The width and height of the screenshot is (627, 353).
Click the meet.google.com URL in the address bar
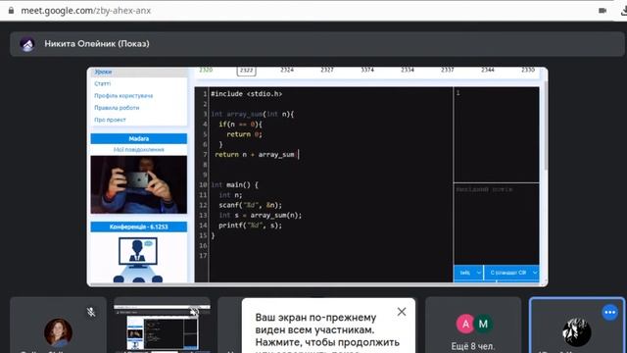(x=85, y=11)
